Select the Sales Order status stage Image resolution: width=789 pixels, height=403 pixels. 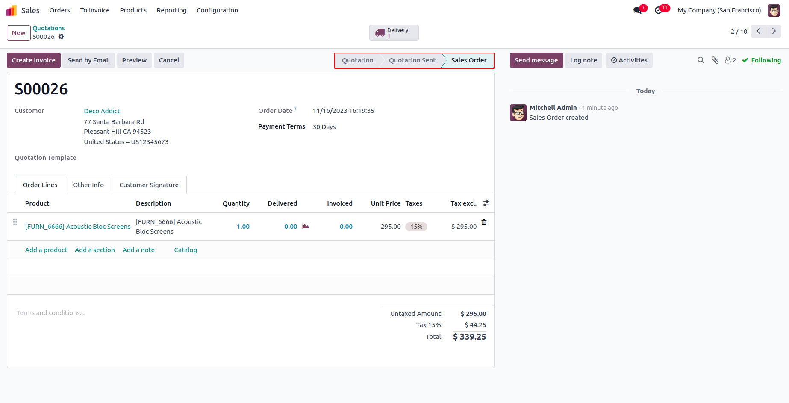pyautogui.click(x=468, y=60)
